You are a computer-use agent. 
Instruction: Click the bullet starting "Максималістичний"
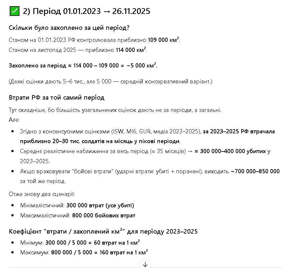point(78,215)
